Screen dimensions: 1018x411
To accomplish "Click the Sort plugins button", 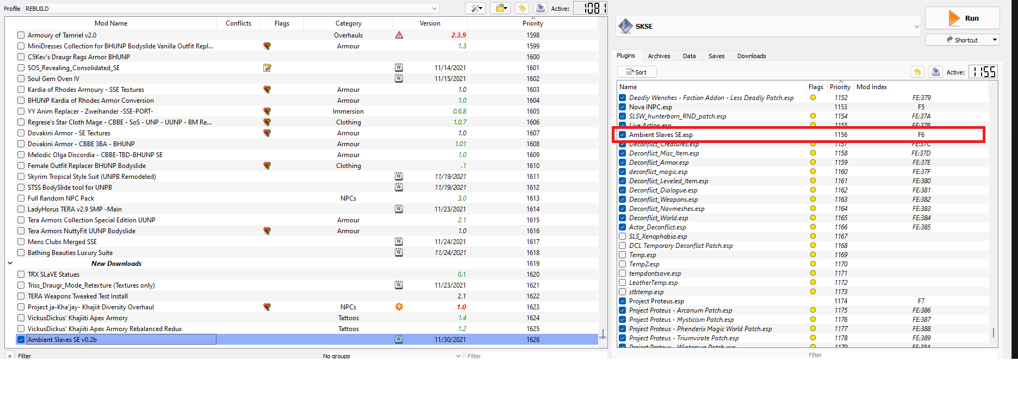I will pyautogui.click(x=637, y=72).
